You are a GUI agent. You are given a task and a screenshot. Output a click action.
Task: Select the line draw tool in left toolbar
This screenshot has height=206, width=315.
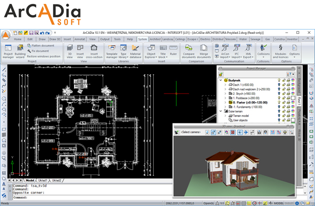(x=4, y=70)
